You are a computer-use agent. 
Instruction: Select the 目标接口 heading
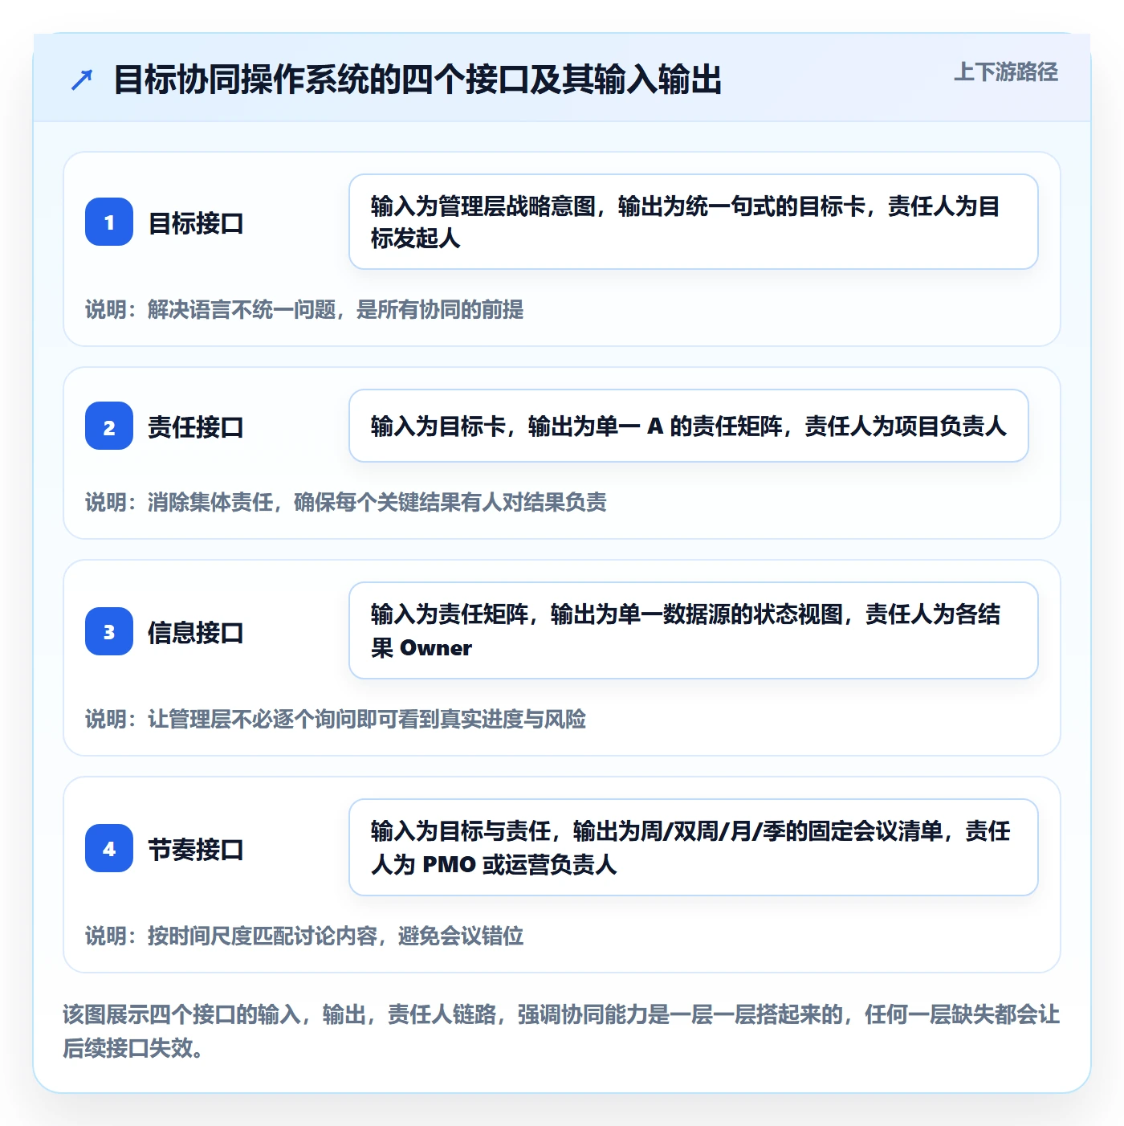pyautogui.click(x=196, y=222)
